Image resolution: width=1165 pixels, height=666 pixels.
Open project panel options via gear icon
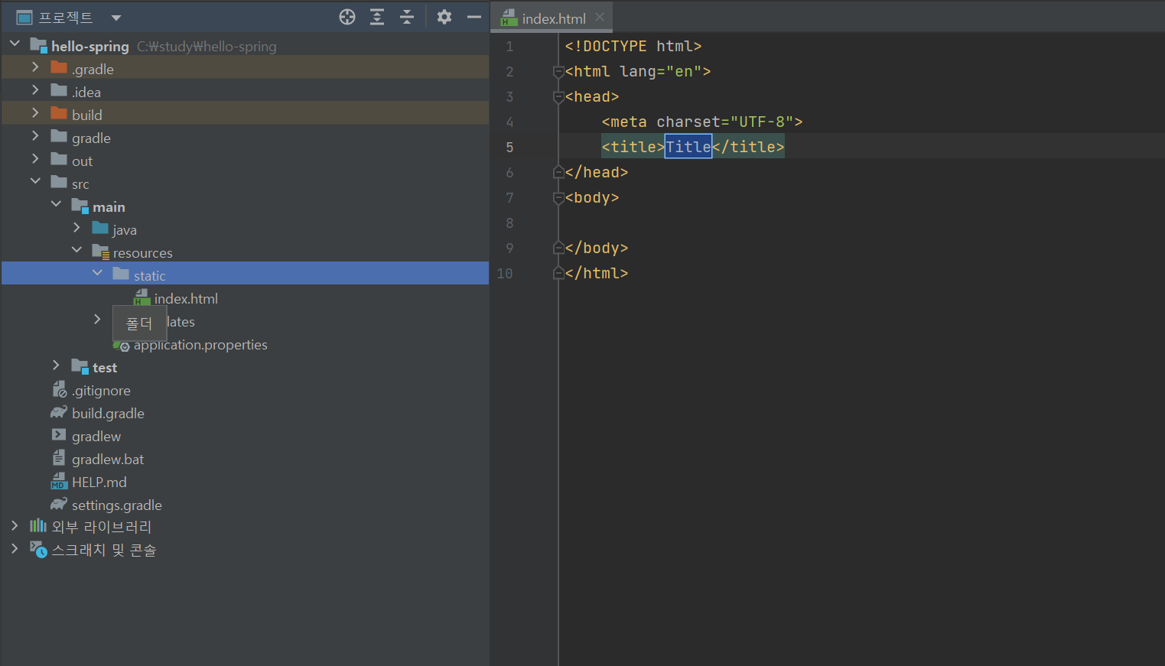pyautogui.click(x=444, y=16)
